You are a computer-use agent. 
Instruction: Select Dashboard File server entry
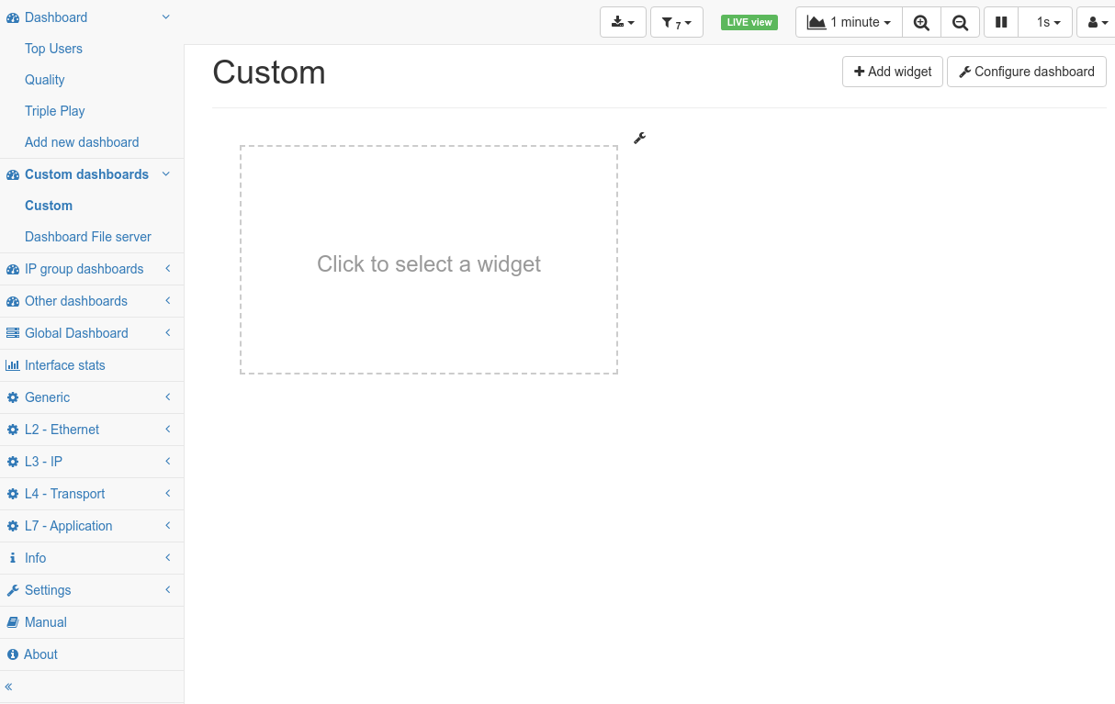click(x=88, y=237)
